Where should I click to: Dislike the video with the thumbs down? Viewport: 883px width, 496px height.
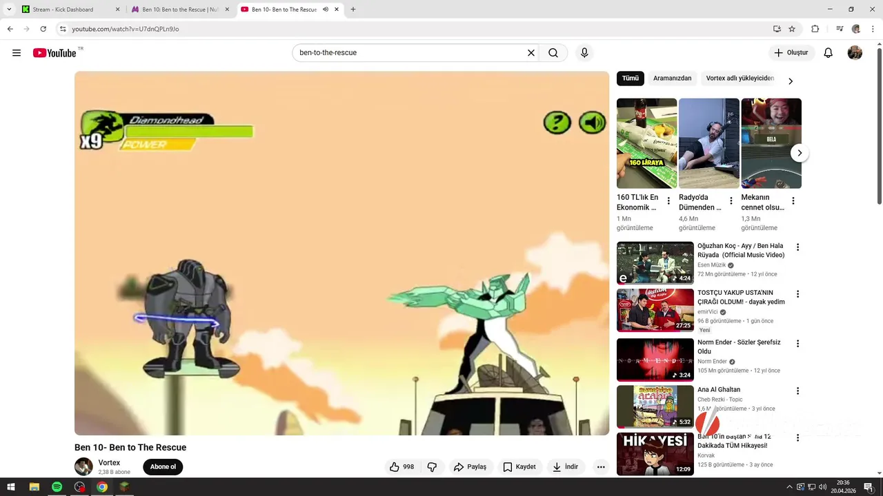point(432,467)
